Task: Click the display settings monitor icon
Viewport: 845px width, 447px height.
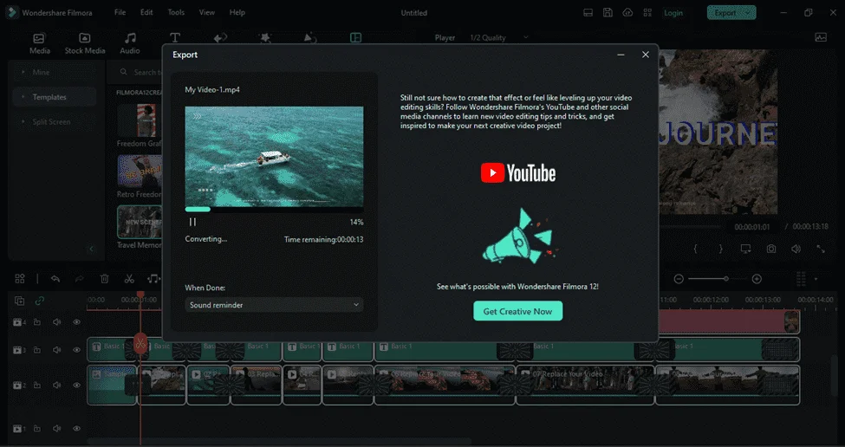Action: (x=746, y=249)
